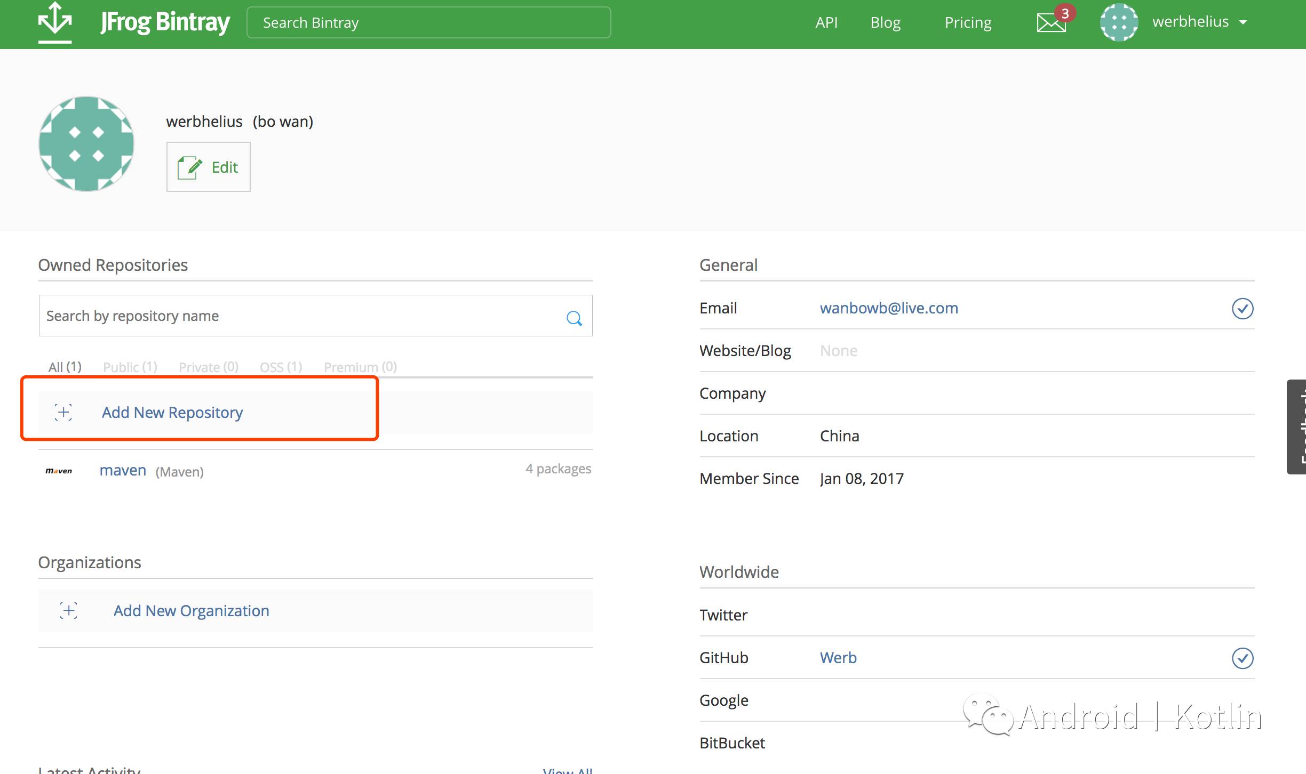Open the Werb GitHub profile link
The image size is (1306, 774).
click(838, 658)
